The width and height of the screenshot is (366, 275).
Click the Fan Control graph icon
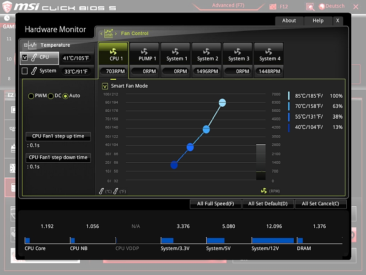point(108,33)
